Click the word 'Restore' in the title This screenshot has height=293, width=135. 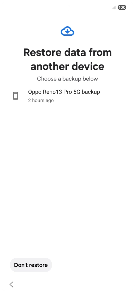(x=42, y=52)
